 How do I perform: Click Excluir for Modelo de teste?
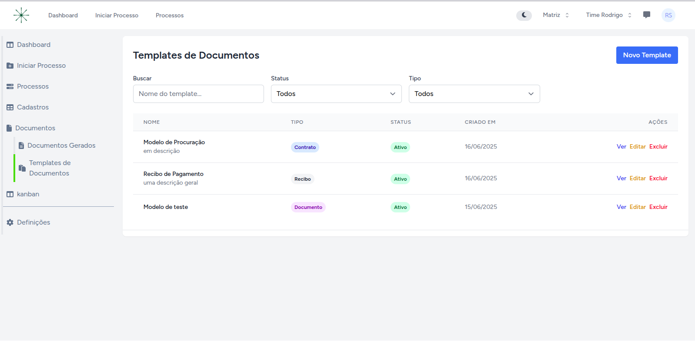[x=658, y=207]
